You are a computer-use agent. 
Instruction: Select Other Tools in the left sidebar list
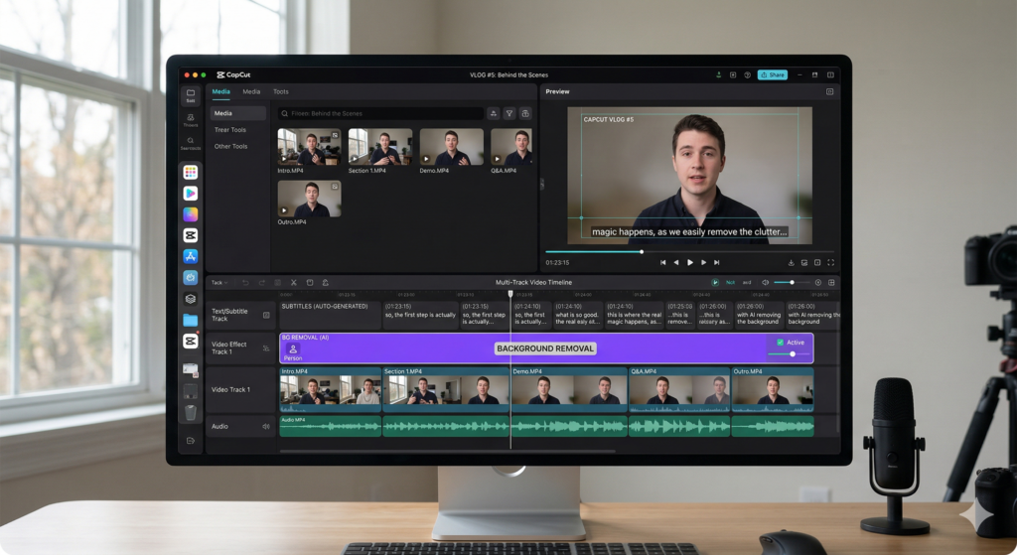coord(231,146)
